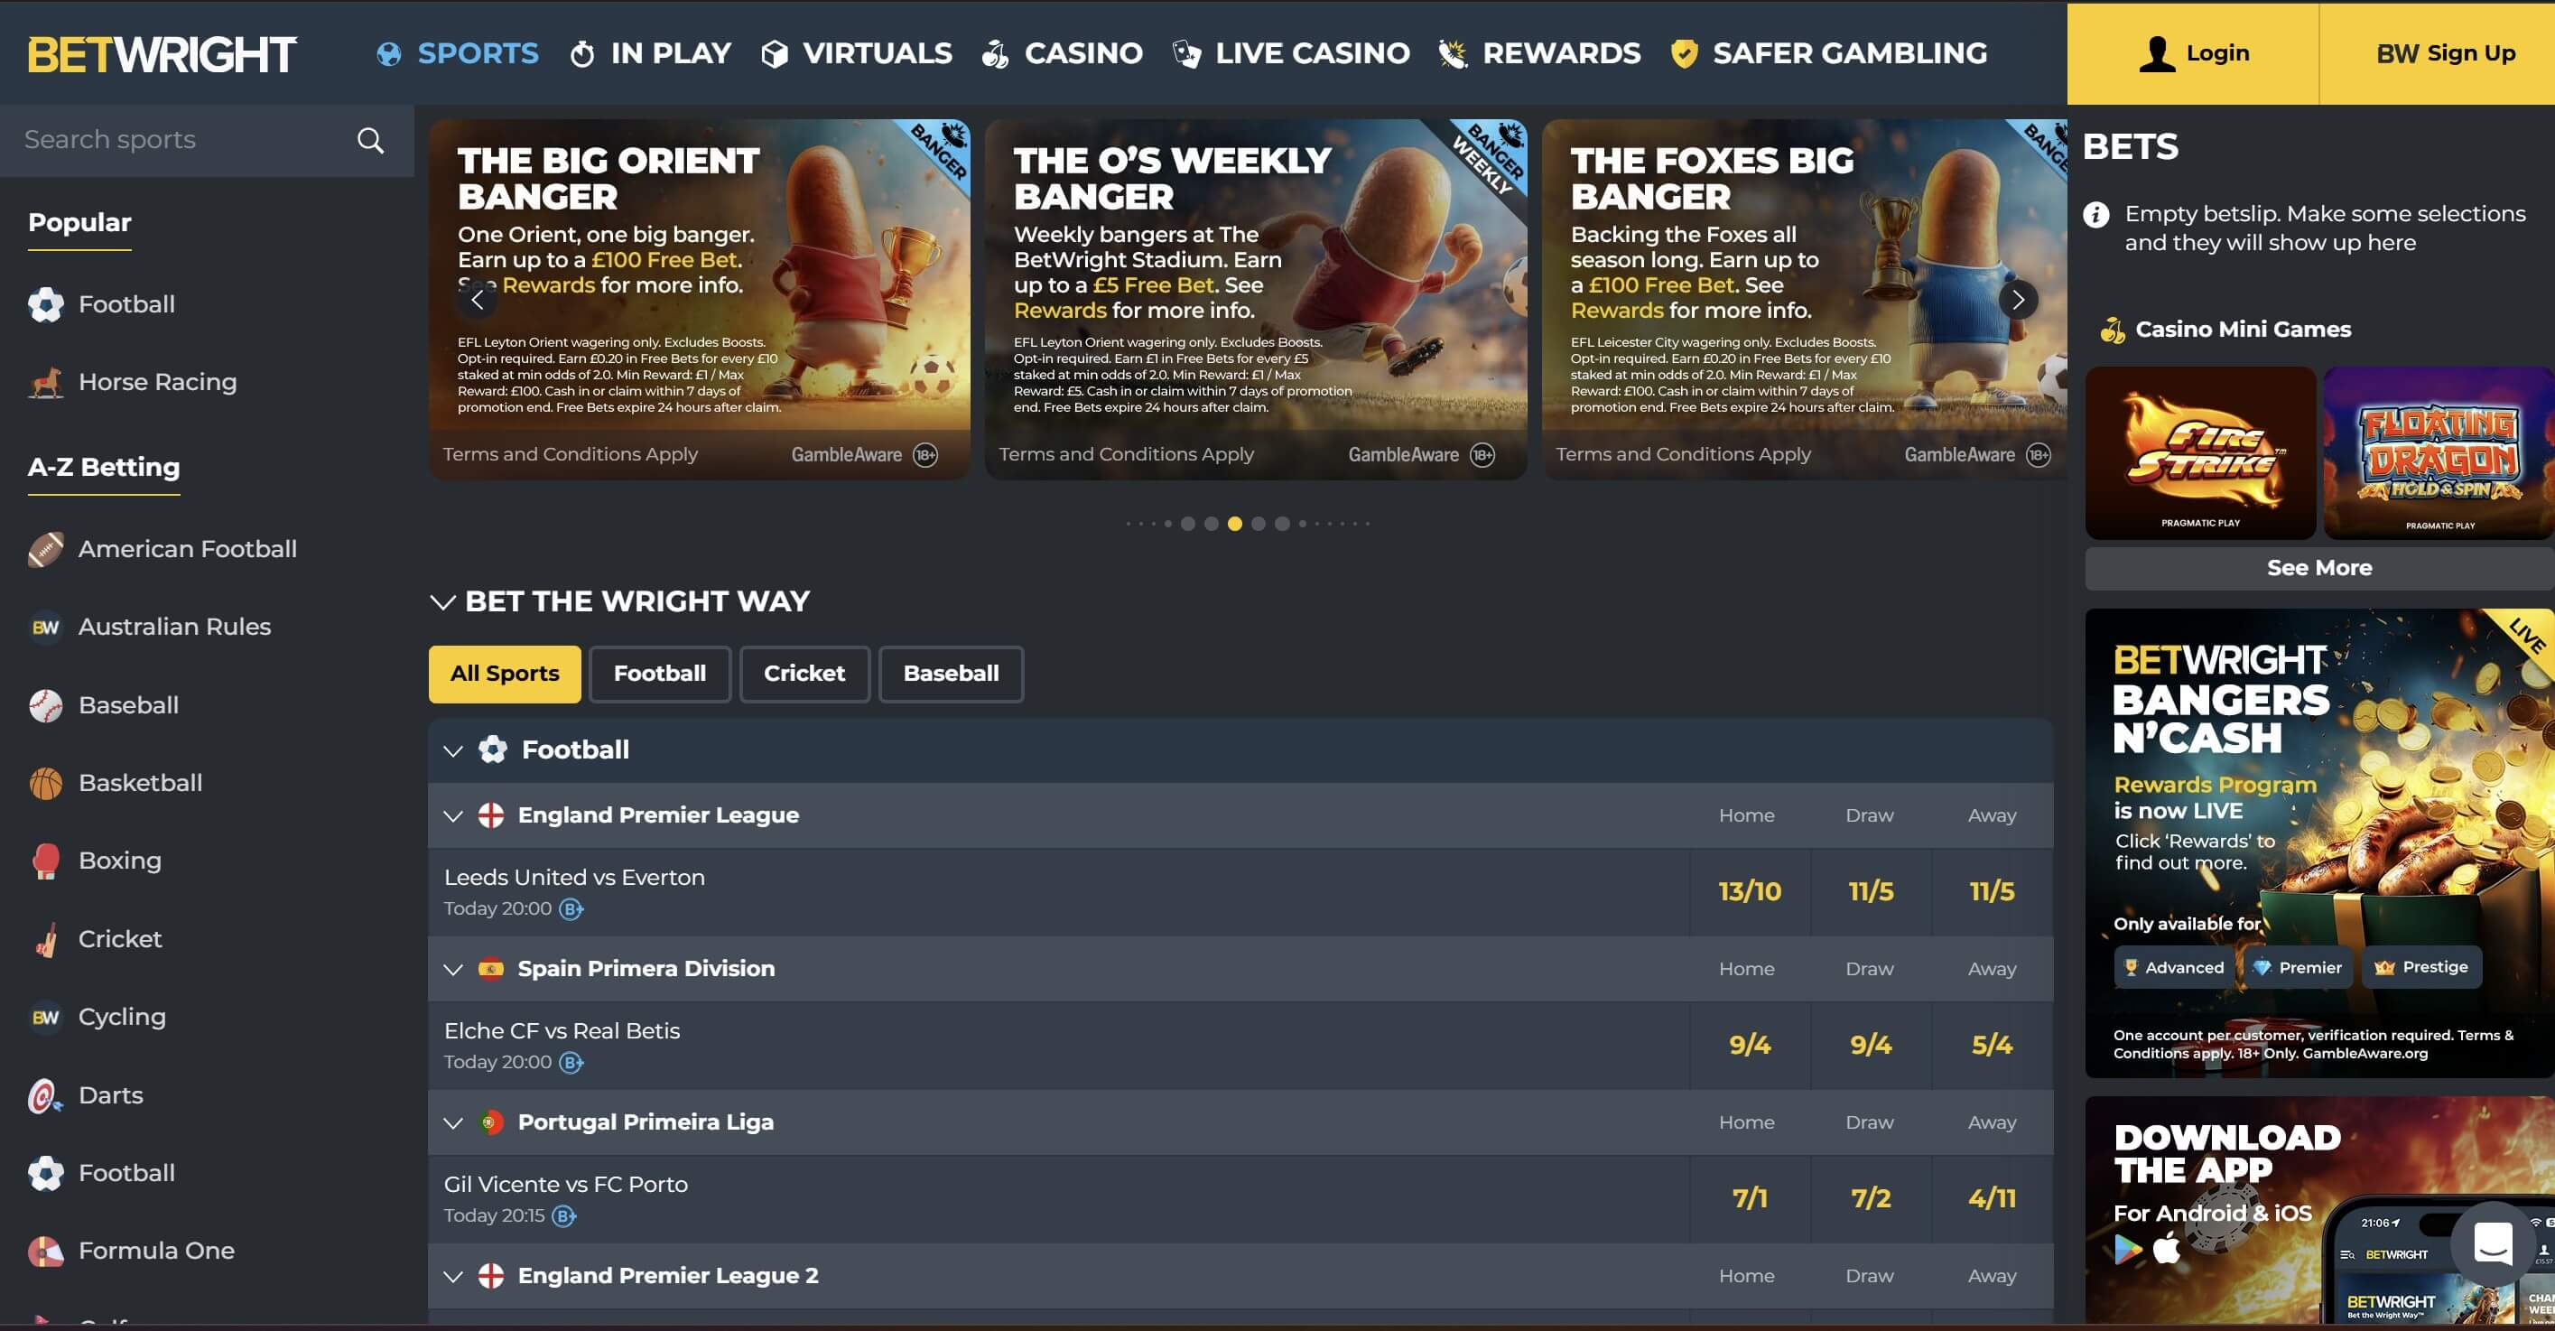Click the Cycling BW icon
2555x1331 pixels.
[x=46, y=1017]
